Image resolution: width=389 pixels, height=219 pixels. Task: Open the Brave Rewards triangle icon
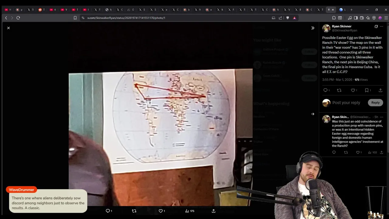294,18
